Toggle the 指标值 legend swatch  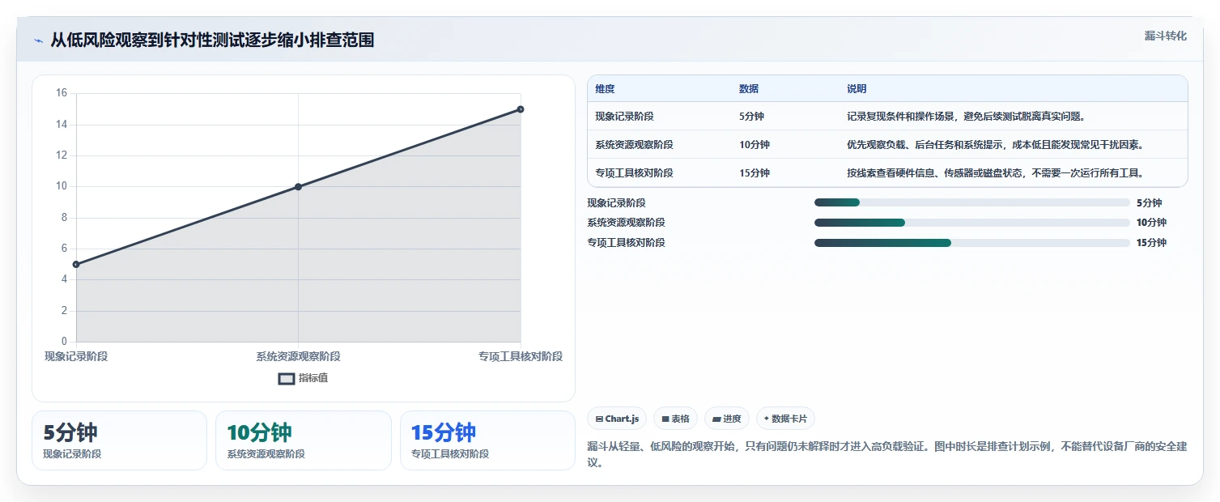point(287,378)
